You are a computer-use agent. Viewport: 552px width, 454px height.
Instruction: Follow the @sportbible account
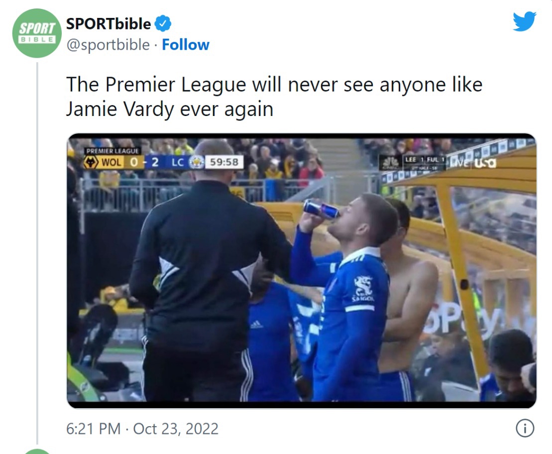(186, 45)
